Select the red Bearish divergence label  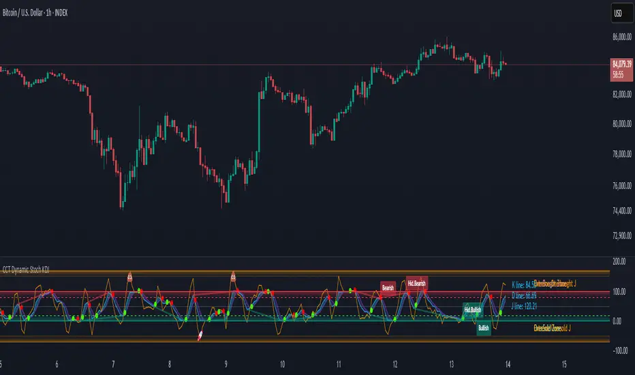click(388, 288)
